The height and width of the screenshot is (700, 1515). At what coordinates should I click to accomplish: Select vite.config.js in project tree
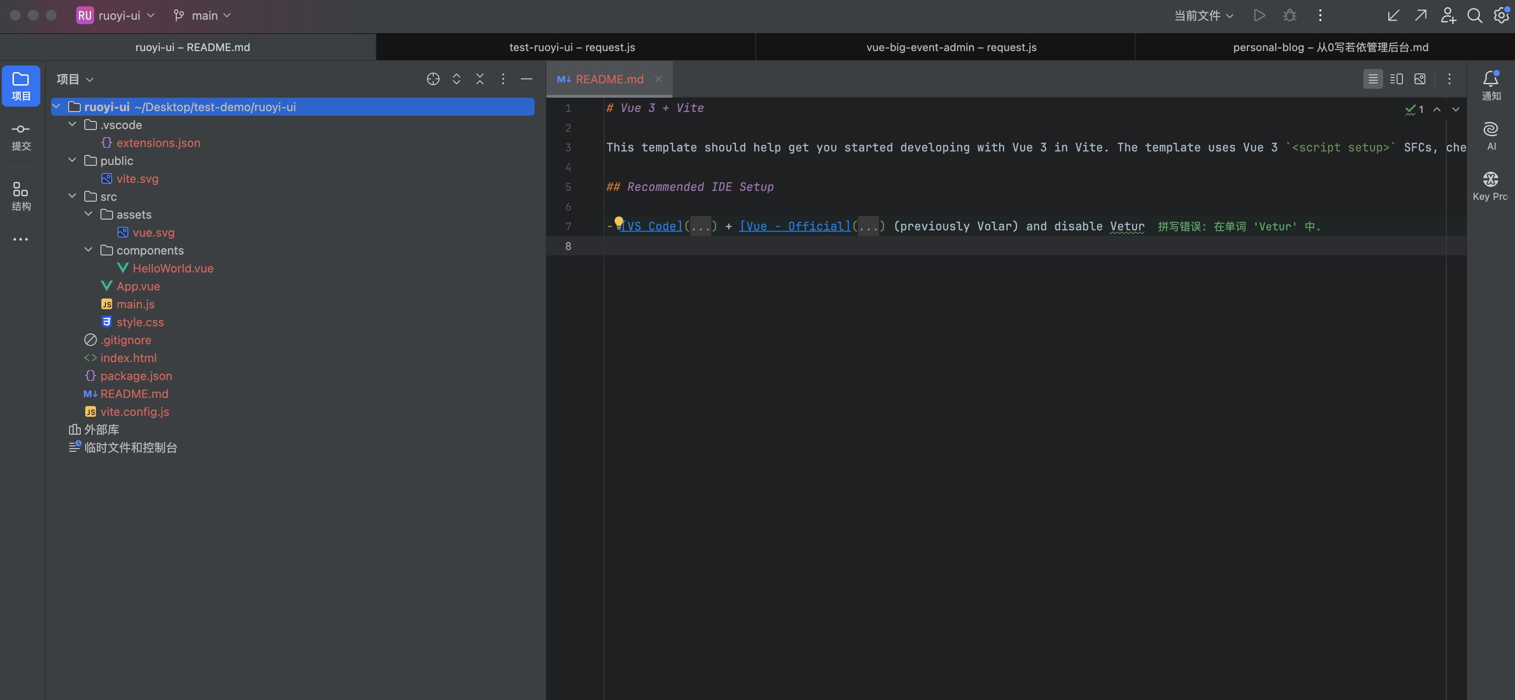click(x=135, y=411)
